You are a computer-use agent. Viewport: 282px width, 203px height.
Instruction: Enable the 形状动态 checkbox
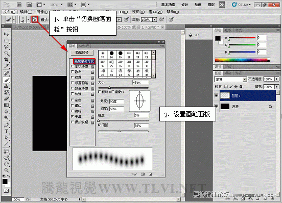(73, 66)
